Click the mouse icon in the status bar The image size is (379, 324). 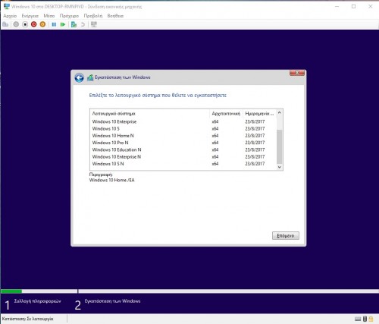point(365,319)
